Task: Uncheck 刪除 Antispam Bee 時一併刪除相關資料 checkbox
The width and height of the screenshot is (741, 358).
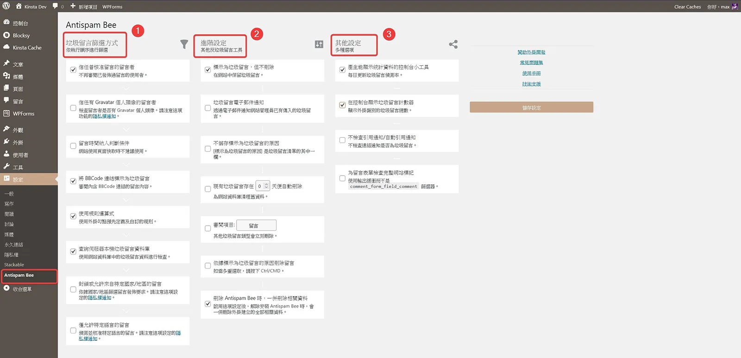Action: click(x=208, y=304)
